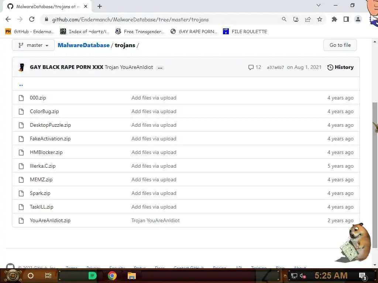Go back with the browser back arrow
Viewport: 378px width, 283px height.
pyautogui.click(x=8, y=19)
